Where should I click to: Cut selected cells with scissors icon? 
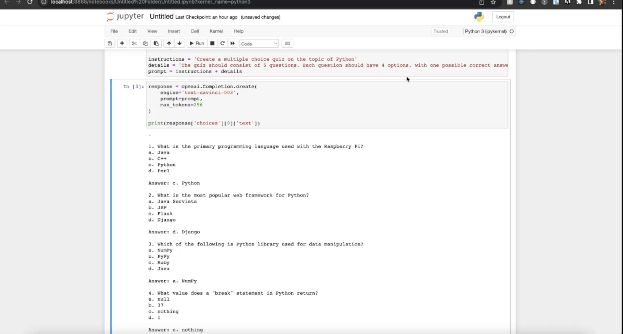point(134,43)
